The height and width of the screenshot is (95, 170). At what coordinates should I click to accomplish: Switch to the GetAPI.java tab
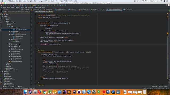(95, 10)
